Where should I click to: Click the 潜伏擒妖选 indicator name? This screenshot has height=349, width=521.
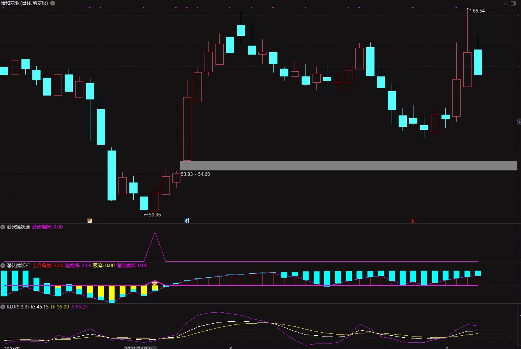18,227
